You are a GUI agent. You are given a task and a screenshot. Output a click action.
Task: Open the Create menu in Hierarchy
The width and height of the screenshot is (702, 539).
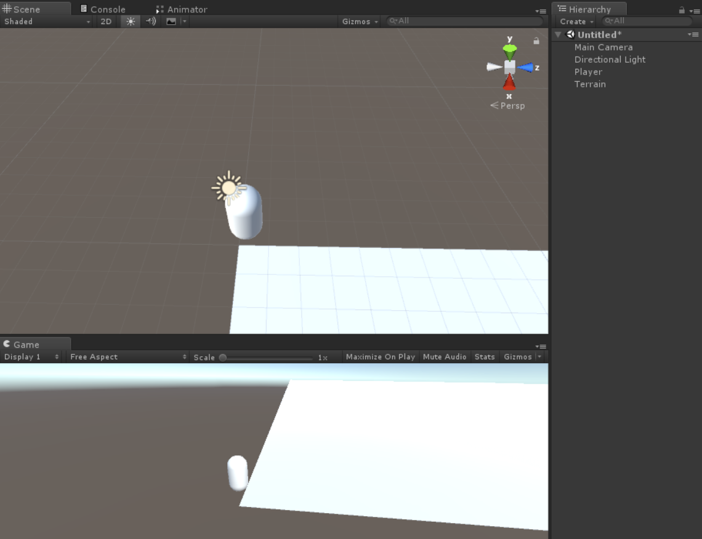point(574,21)
